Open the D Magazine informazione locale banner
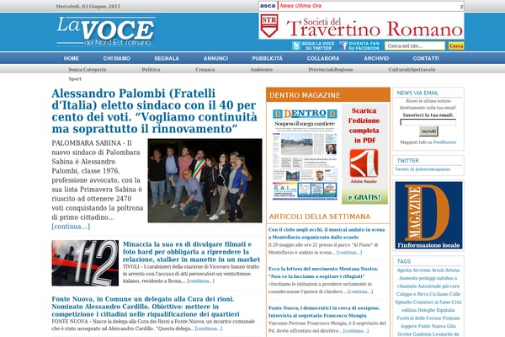Image resolution: width=505 pixels, height=337 pixels. pos(428,215)
